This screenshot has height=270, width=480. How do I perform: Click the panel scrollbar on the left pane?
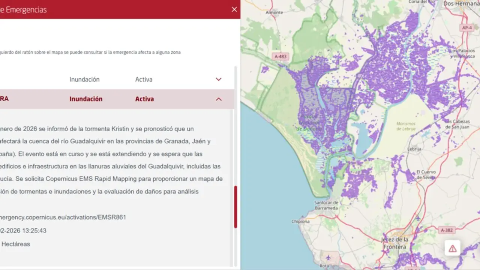236,206
